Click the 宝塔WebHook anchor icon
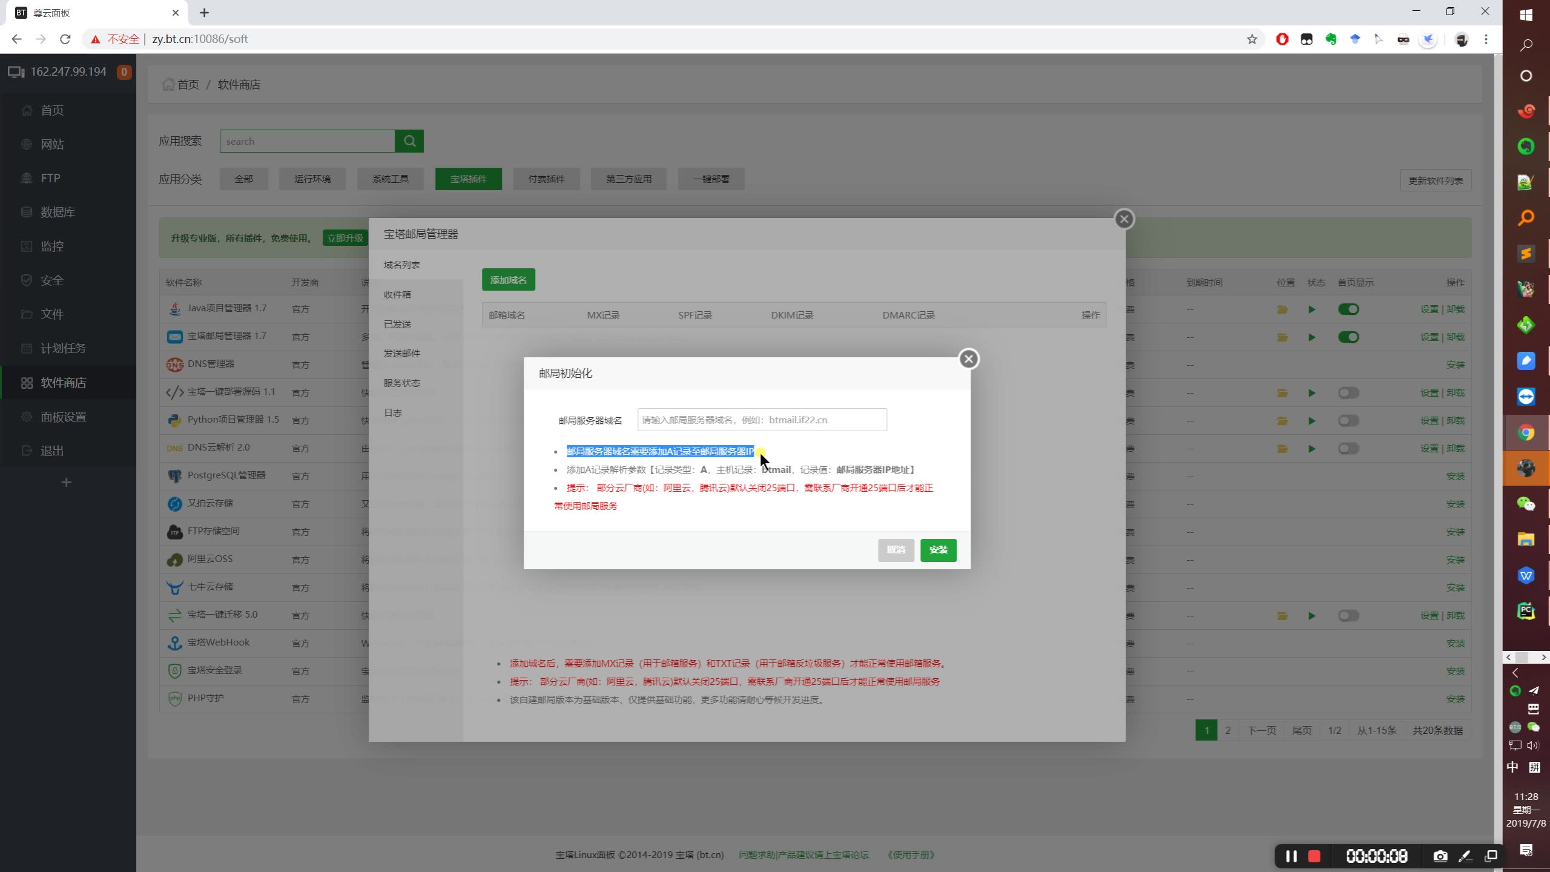Screen dimensions: 1550x872 (x=174, y=643)
